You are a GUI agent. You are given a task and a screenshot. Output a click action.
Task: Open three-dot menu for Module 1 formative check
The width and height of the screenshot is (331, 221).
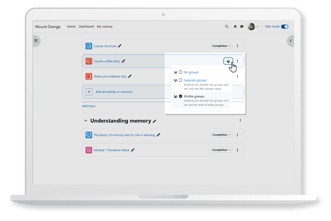tap(237, 150)
